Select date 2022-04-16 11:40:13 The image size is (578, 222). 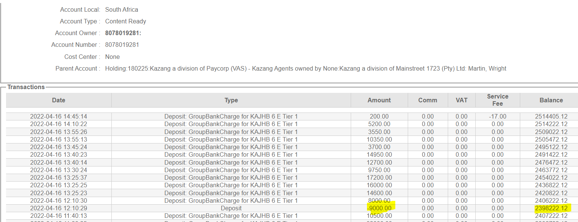pyautogui.click(x=59, y=216)
